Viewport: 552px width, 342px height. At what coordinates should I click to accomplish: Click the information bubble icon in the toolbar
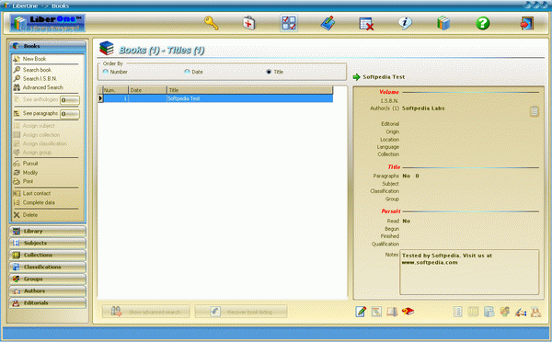(405, 23)
